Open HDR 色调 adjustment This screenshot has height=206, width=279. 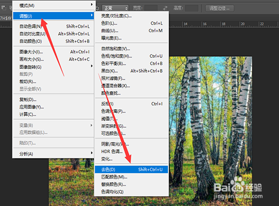point(132,151)
